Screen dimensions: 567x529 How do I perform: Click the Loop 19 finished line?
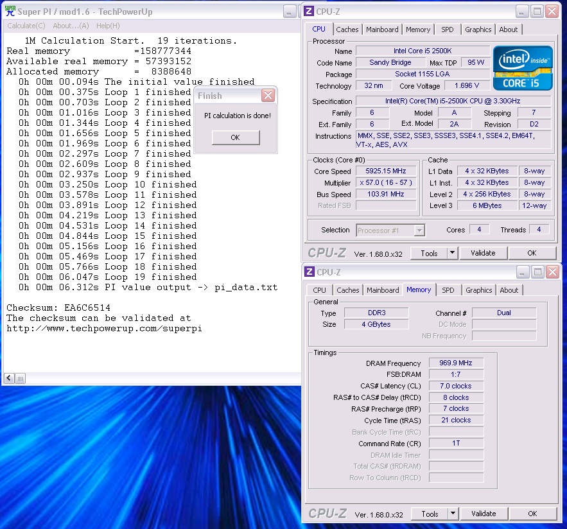(x=108, y=277)
